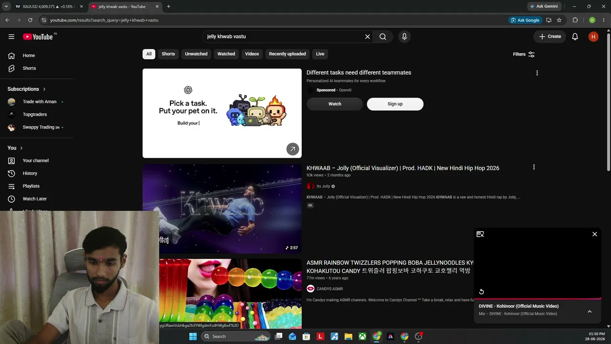Click the KHWAAB video thumbnail
Screen dimensions: 611x344
222,209
